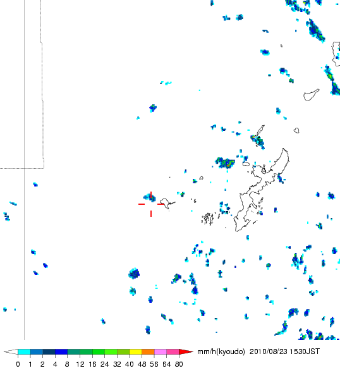The image size is (340, 373).
Task: Click the legend tick label 16
Action: 92,364
